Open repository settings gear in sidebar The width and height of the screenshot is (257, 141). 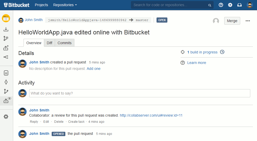point(6,117)
